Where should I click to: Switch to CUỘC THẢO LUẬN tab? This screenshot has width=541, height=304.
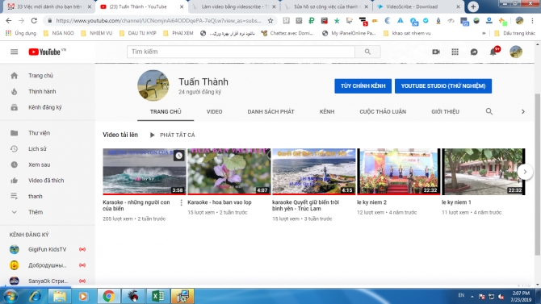point(383,111)
